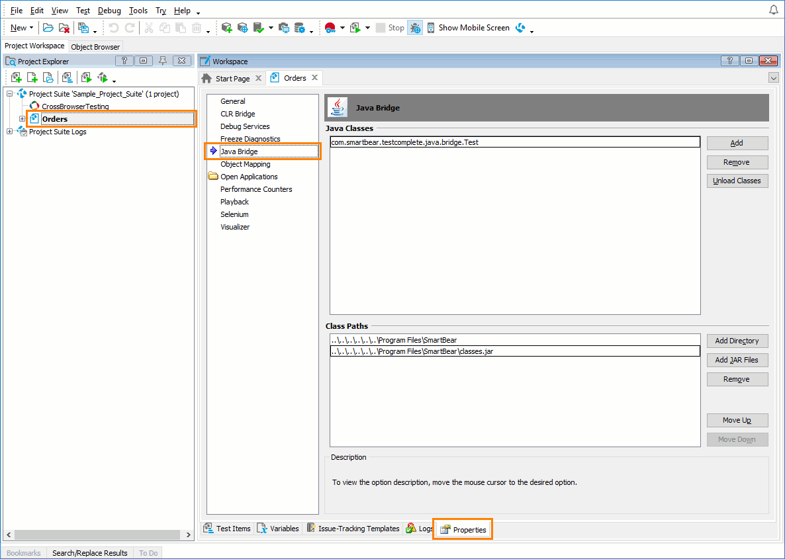Click the Save All icon
The height and width of the screenshot is (559, 785).
point(83,28)
